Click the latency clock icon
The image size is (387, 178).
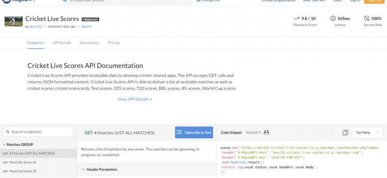[x=333, y=19]
